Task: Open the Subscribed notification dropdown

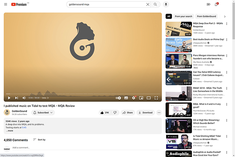Action: point(43,113)
